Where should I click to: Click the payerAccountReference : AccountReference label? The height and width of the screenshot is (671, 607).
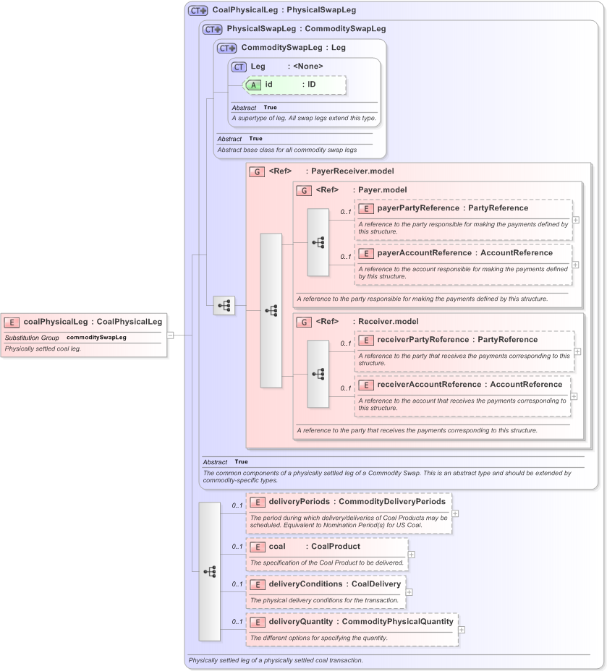point(465,253)
